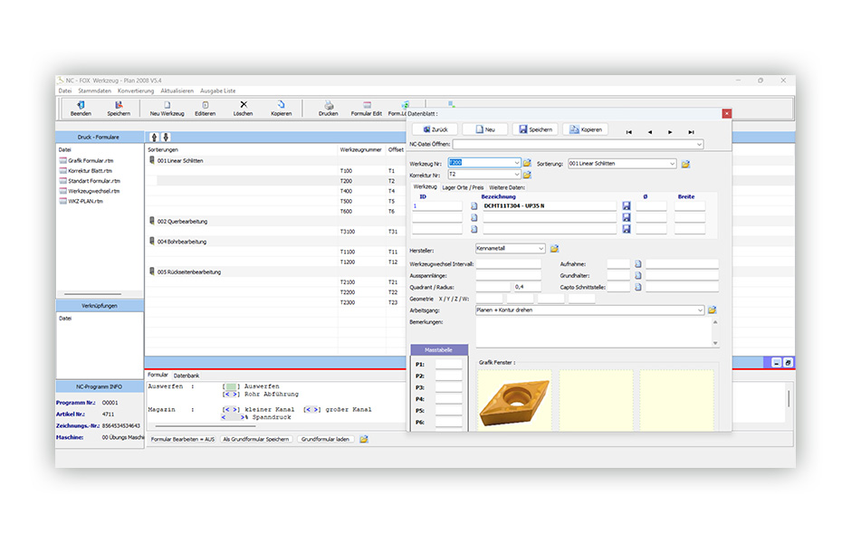Select the T2300 tool row
Image resolution: width=851 pixels, height=543 pixels.
tap(274, 302)
